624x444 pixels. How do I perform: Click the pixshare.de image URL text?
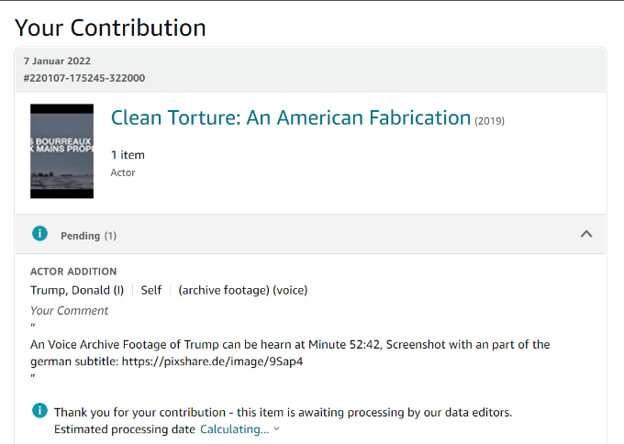pyautogui.click(x=212, y=361)
